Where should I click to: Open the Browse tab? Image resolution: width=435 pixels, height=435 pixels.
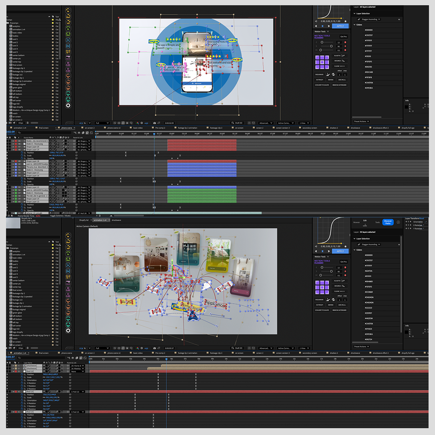356,222
